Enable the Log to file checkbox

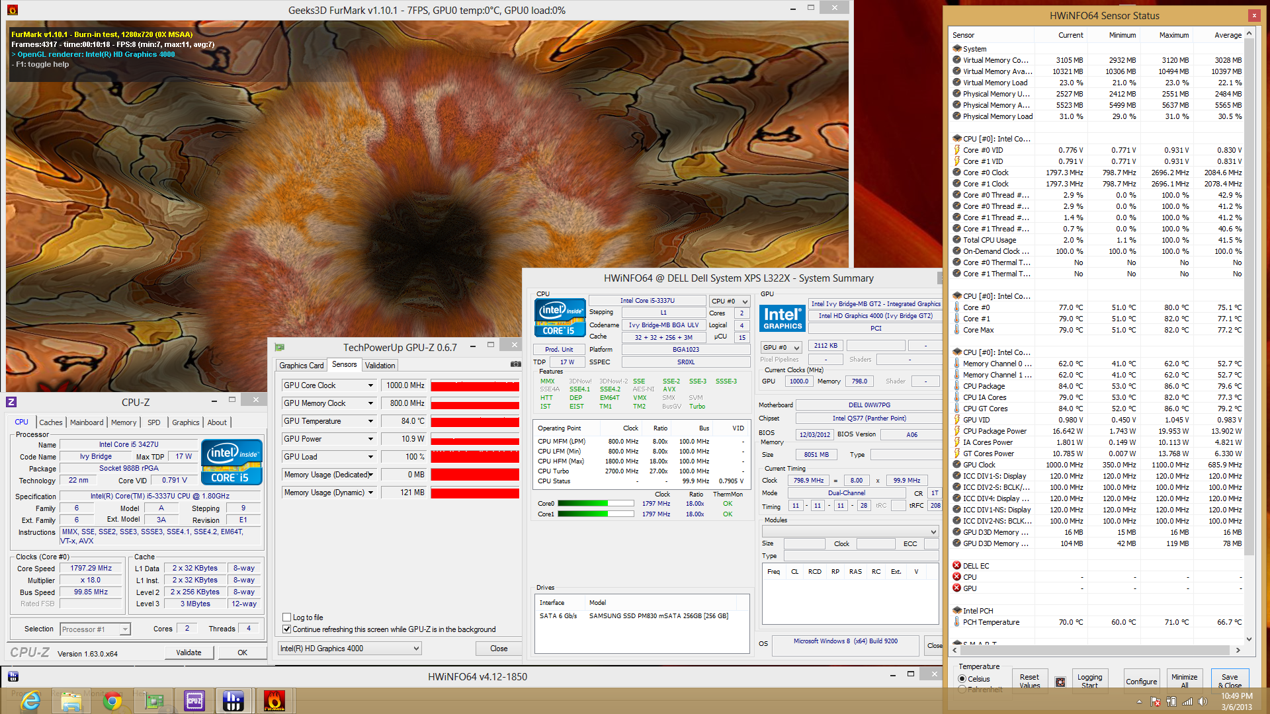click(287, 617)
